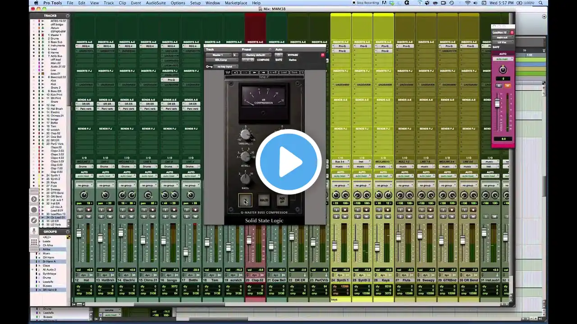Open the Perc verb send on the Hat track

tap(85, 108)
